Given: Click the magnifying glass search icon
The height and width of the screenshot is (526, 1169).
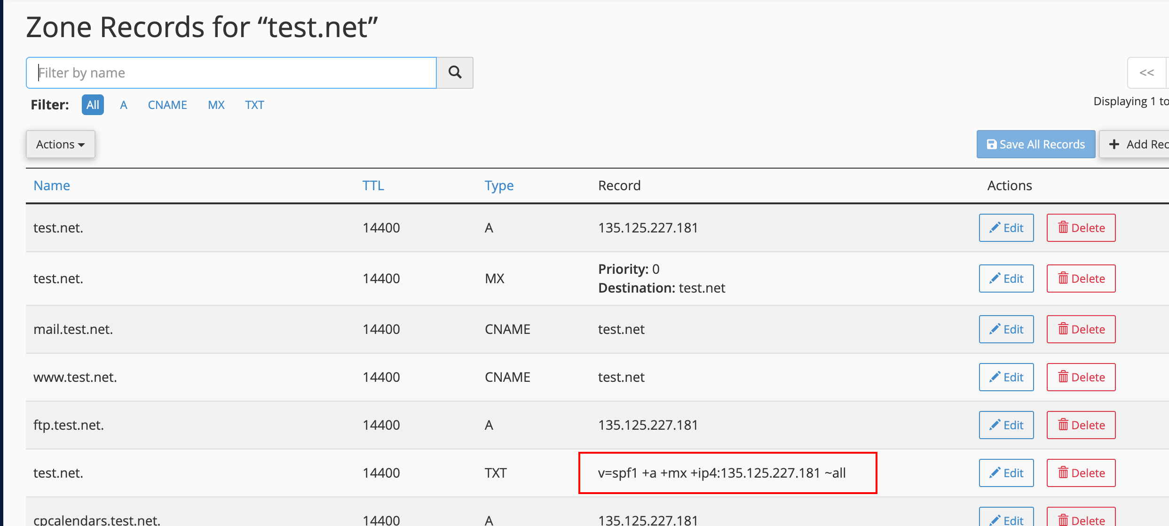Looking at the screenshot, I should 455,72.
